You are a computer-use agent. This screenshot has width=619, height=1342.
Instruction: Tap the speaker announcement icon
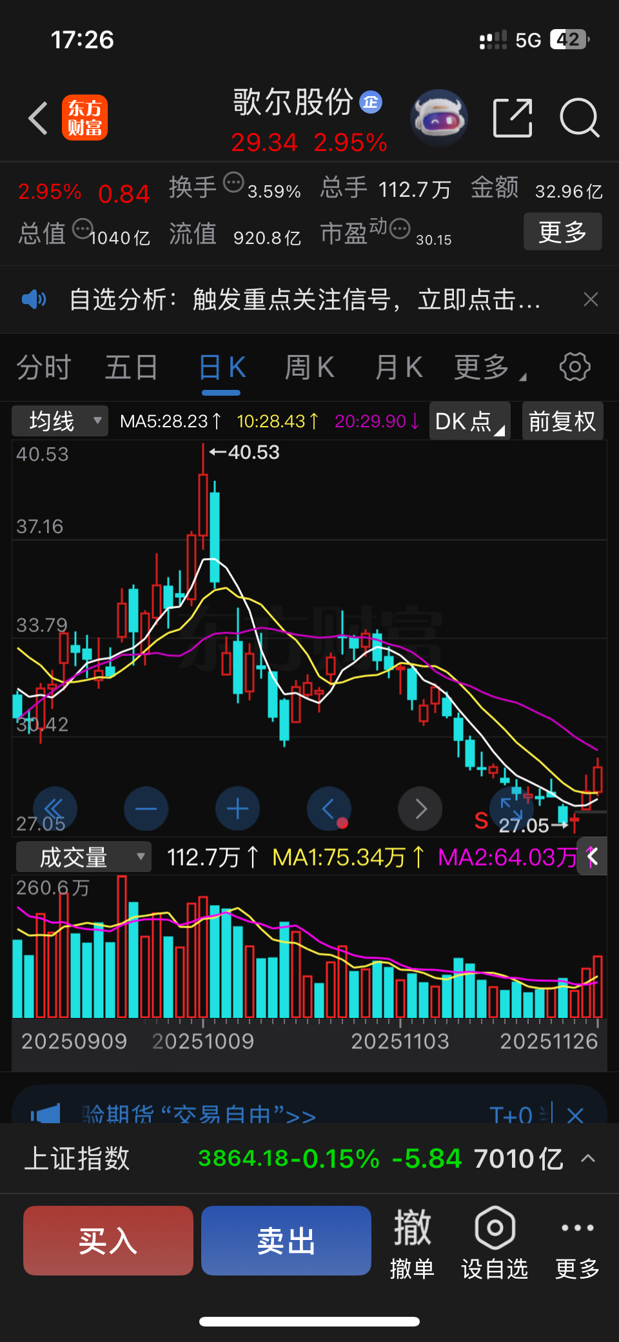pyautogui.click(x=34, y=299)
